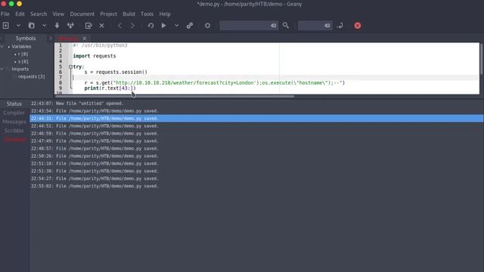The image size is (484, 272).
Task: Click the magnifier Find icon
Action: (286, 26)
